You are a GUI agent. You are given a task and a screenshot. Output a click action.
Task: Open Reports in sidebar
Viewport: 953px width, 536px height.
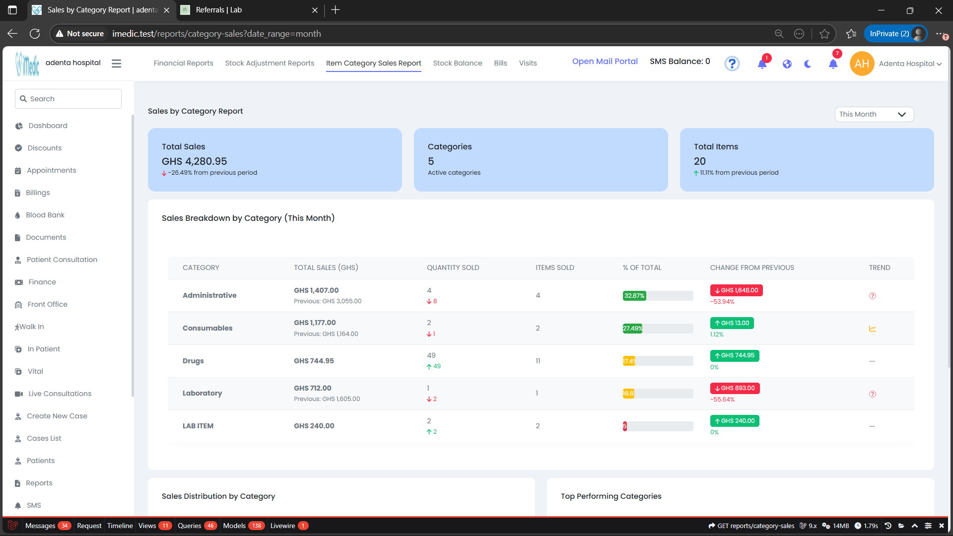39,483
